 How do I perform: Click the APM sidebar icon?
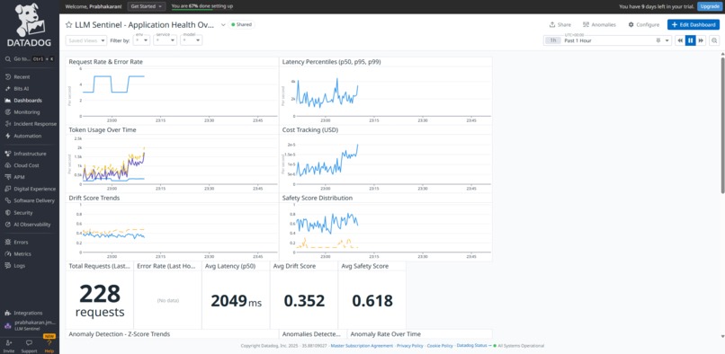coord(8,177)
